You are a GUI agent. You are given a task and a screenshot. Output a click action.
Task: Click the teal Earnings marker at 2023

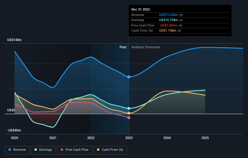coord(129,108)
